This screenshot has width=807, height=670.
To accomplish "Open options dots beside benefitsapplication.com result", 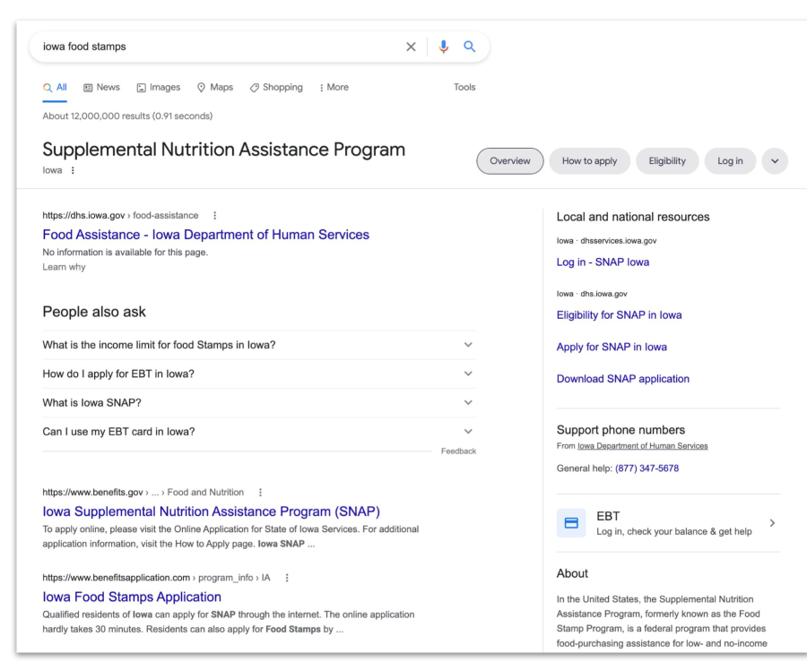I will (287, 578).
